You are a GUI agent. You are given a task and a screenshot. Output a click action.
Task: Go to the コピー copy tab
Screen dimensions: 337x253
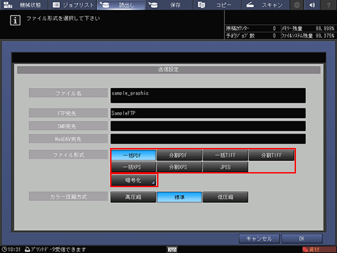point(217,5)
